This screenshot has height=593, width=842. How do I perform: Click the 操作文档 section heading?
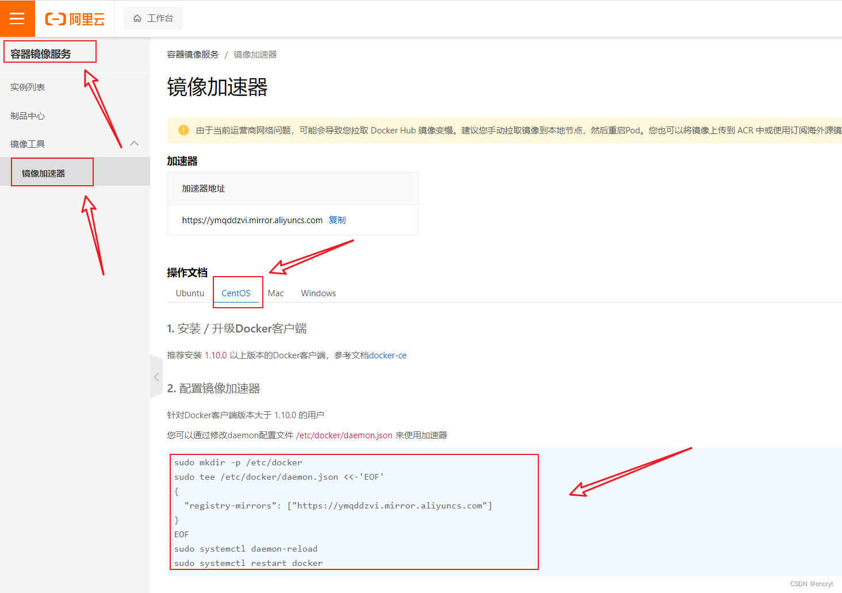187,273
